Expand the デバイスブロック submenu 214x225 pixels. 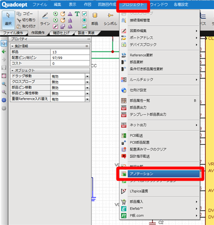point(160,45)
